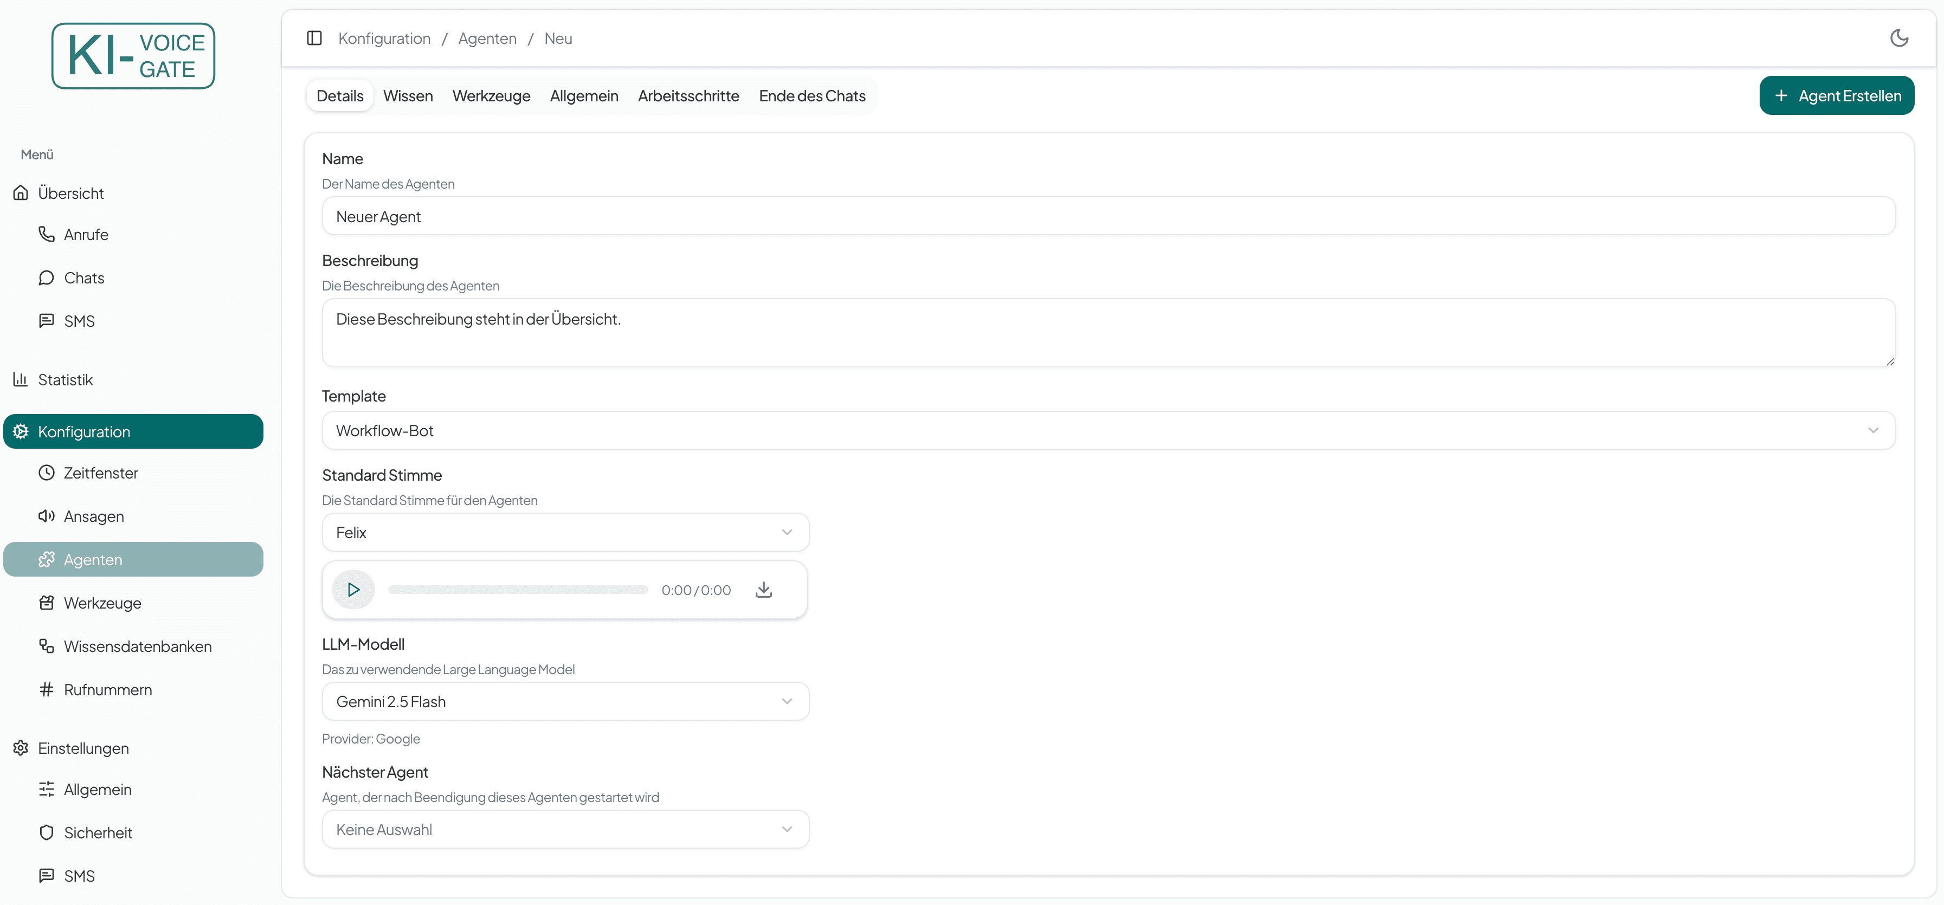Image resolution: width=1944 pixels, height=905 pixels.
Task: Click Agenten breadcrumb link
Action: [487, 38]
